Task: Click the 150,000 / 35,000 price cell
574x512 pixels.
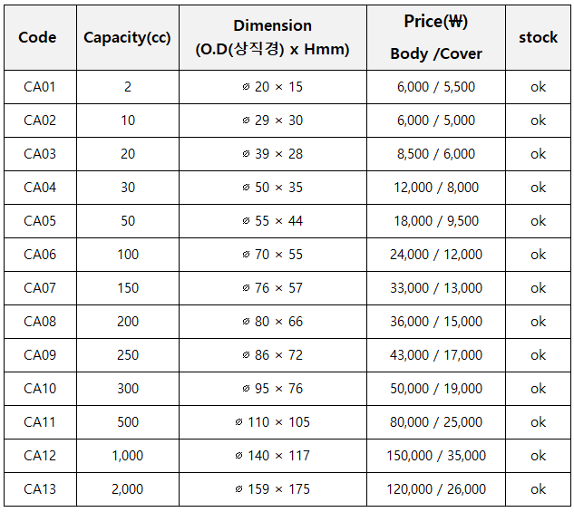Action: coord(436,456)
